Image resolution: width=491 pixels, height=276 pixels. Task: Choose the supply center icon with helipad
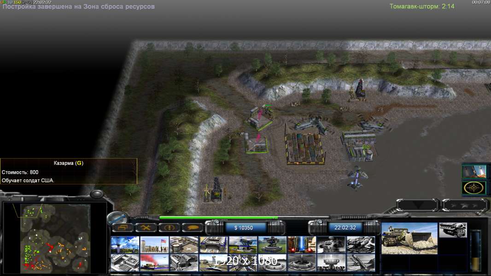pyautogui.click(x=184, y=245)
